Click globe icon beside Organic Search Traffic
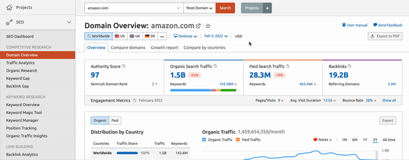Image resolution: width=409 pixels, height=160 pixels. tap(215, 66)
